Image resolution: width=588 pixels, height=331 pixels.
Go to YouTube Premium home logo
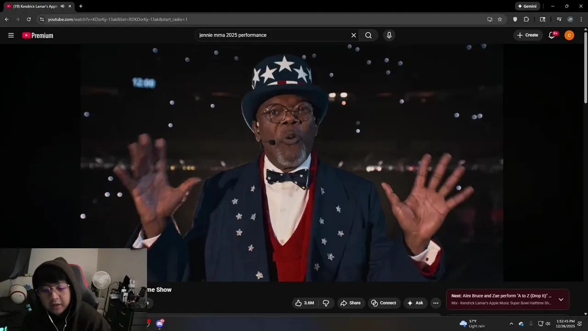point(38,35)
